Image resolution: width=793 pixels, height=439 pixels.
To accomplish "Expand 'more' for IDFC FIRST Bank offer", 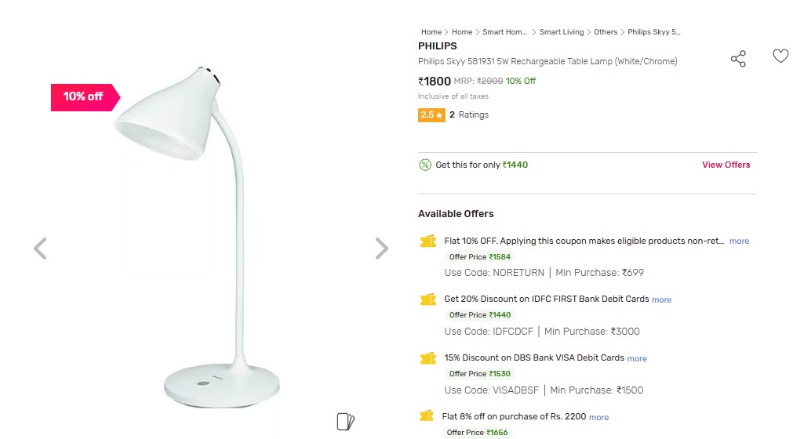I will [x=661, y=299].
